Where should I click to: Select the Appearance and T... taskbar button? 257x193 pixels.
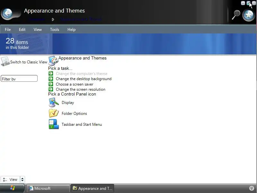92,188
